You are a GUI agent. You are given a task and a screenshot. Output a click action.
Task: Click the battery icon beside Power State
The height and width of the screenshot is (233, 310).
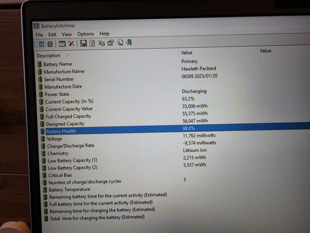(x=41, y=94)
